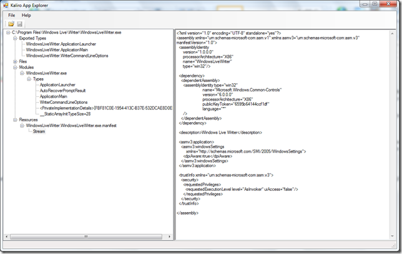Click the publicKeyToken attribute line

pos(236,104)
